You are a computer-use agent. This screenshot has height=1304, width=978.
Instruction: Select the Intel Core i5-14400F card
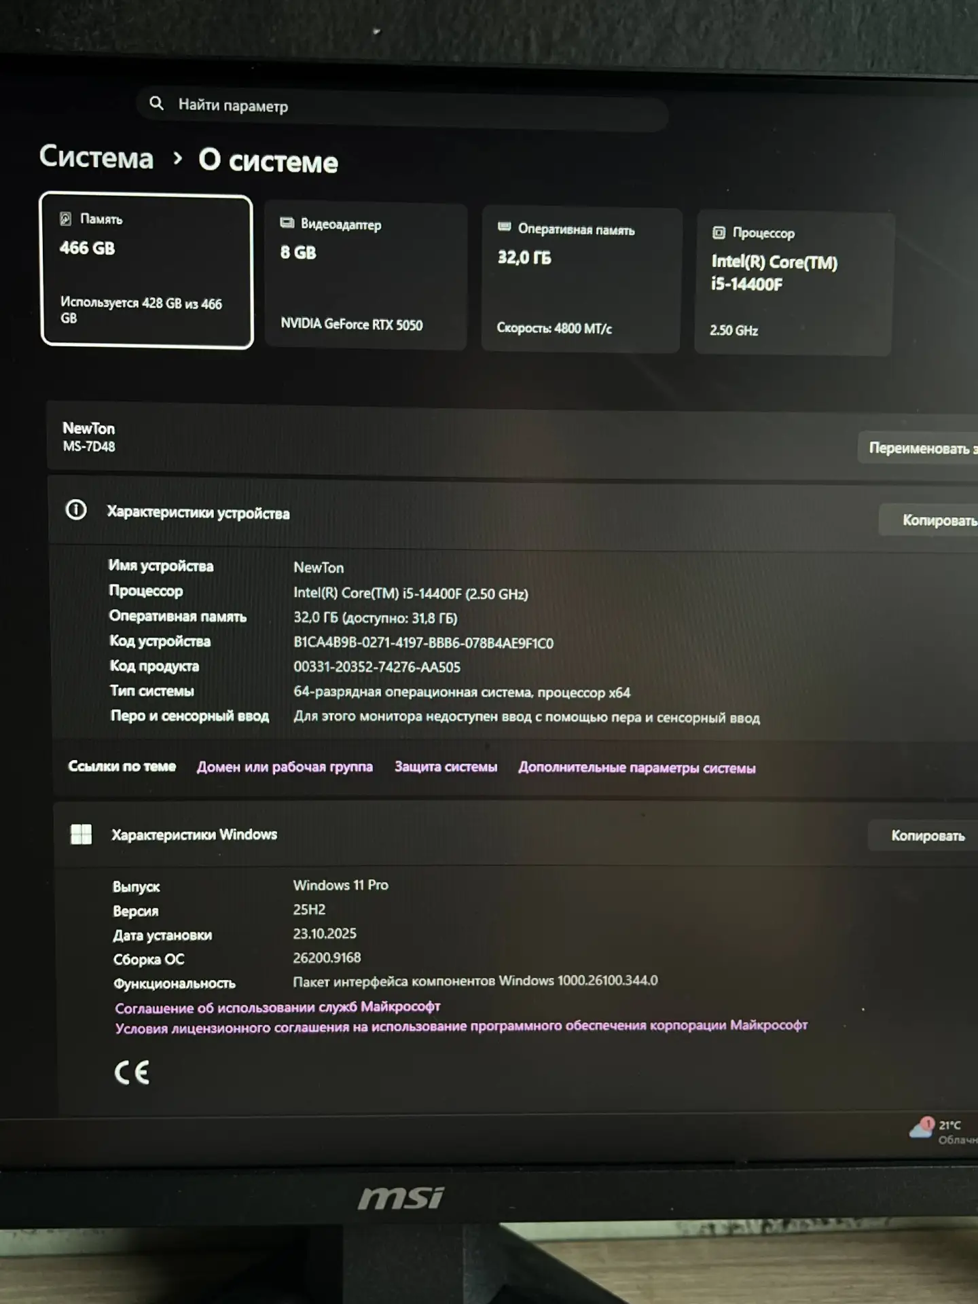coord(794,283)
